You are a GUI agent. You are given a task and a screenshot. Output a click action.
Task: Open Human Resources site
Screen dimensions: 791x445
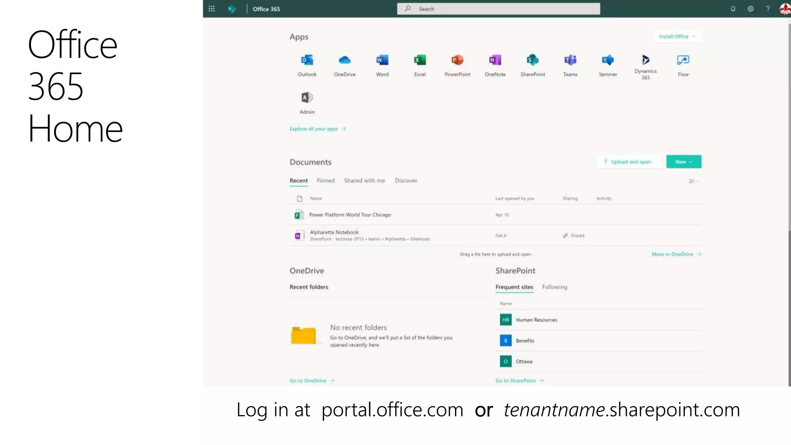536,320
